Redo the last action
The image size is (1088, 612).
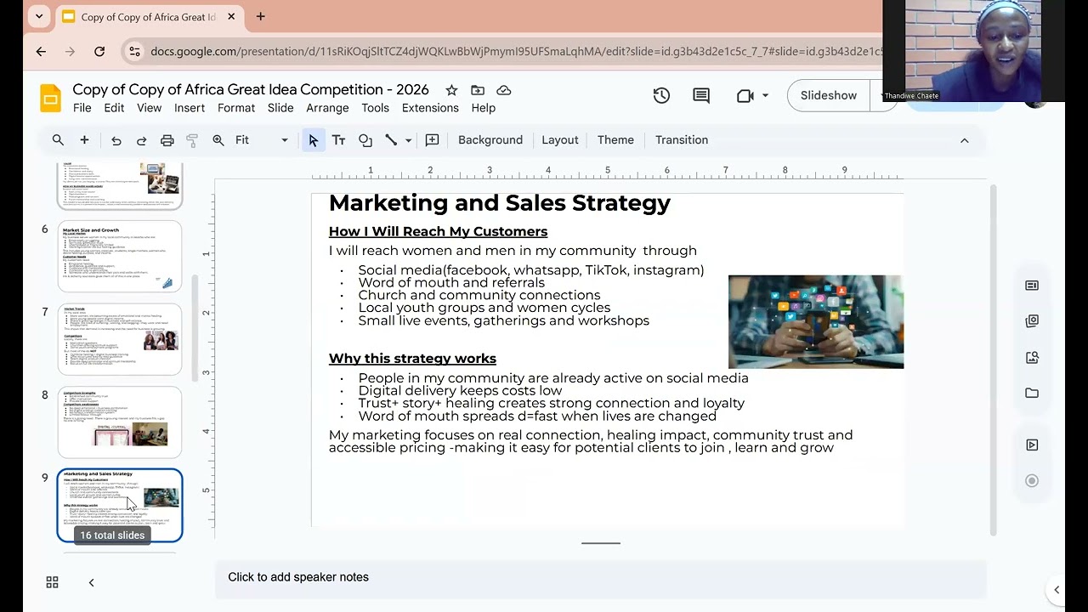click(x=141, y=140)
